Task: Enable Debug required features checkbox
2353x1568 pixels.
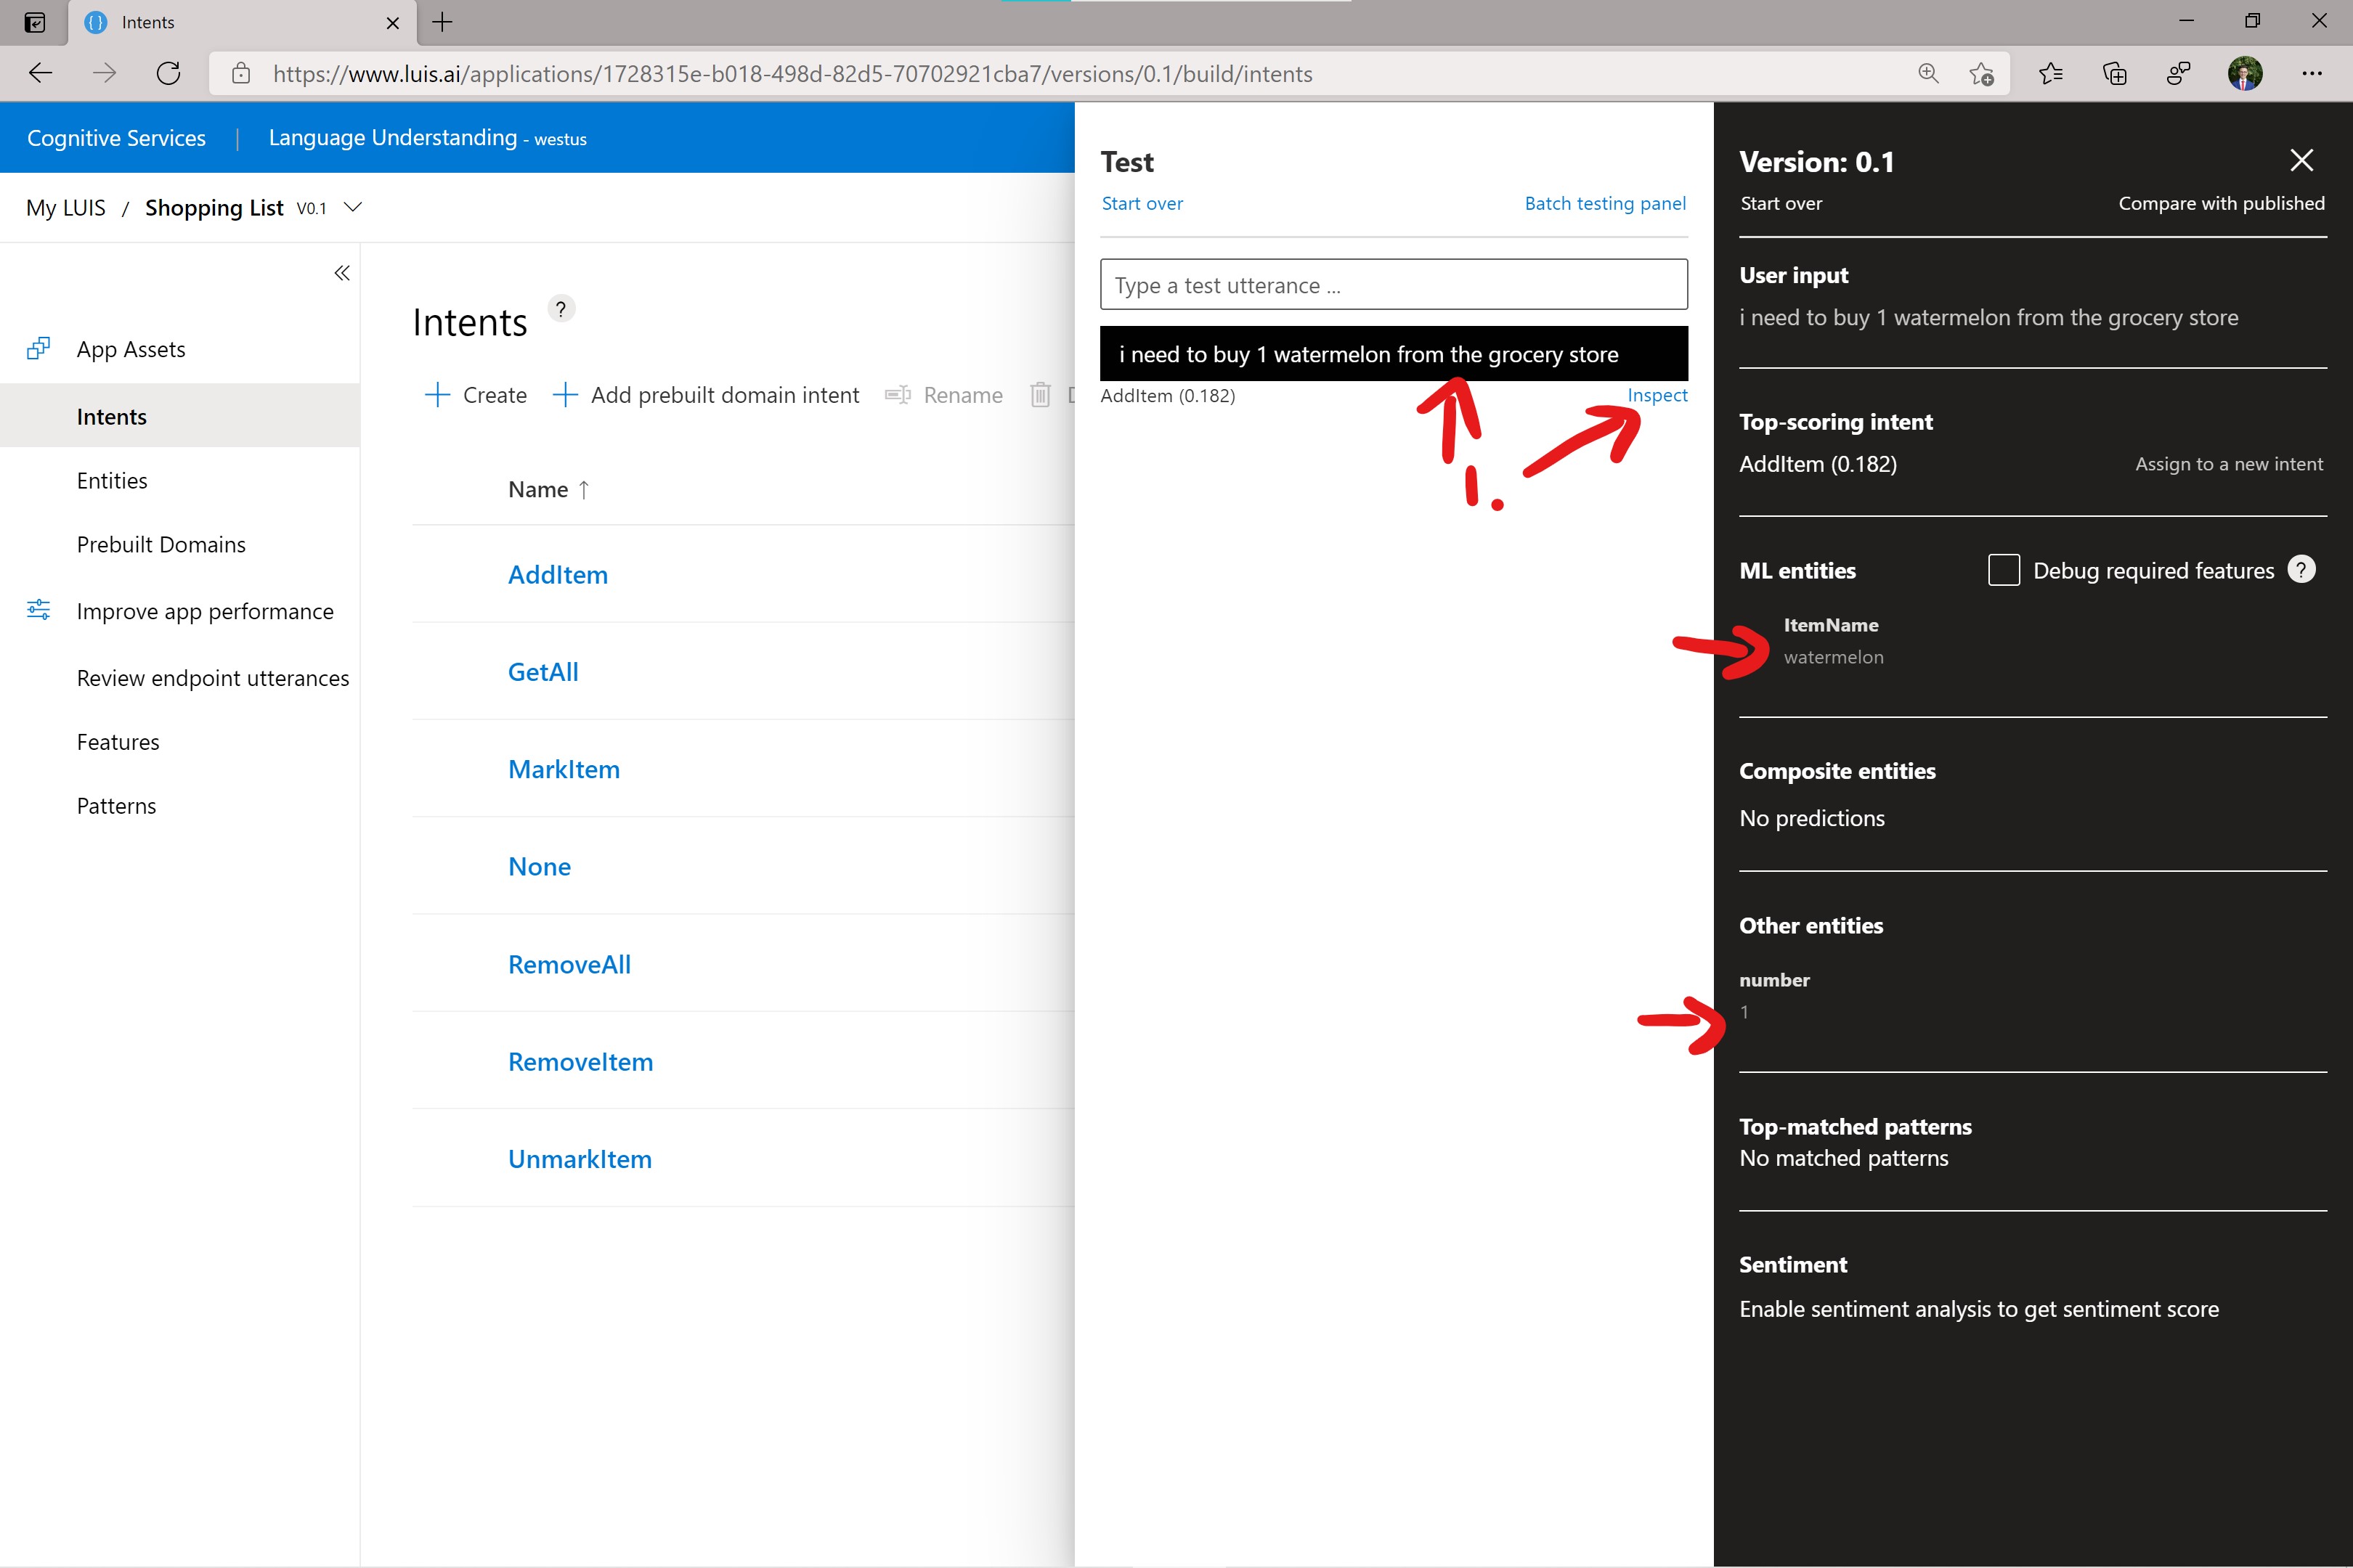Action: pyautogui.click(x=2003, y=570)
